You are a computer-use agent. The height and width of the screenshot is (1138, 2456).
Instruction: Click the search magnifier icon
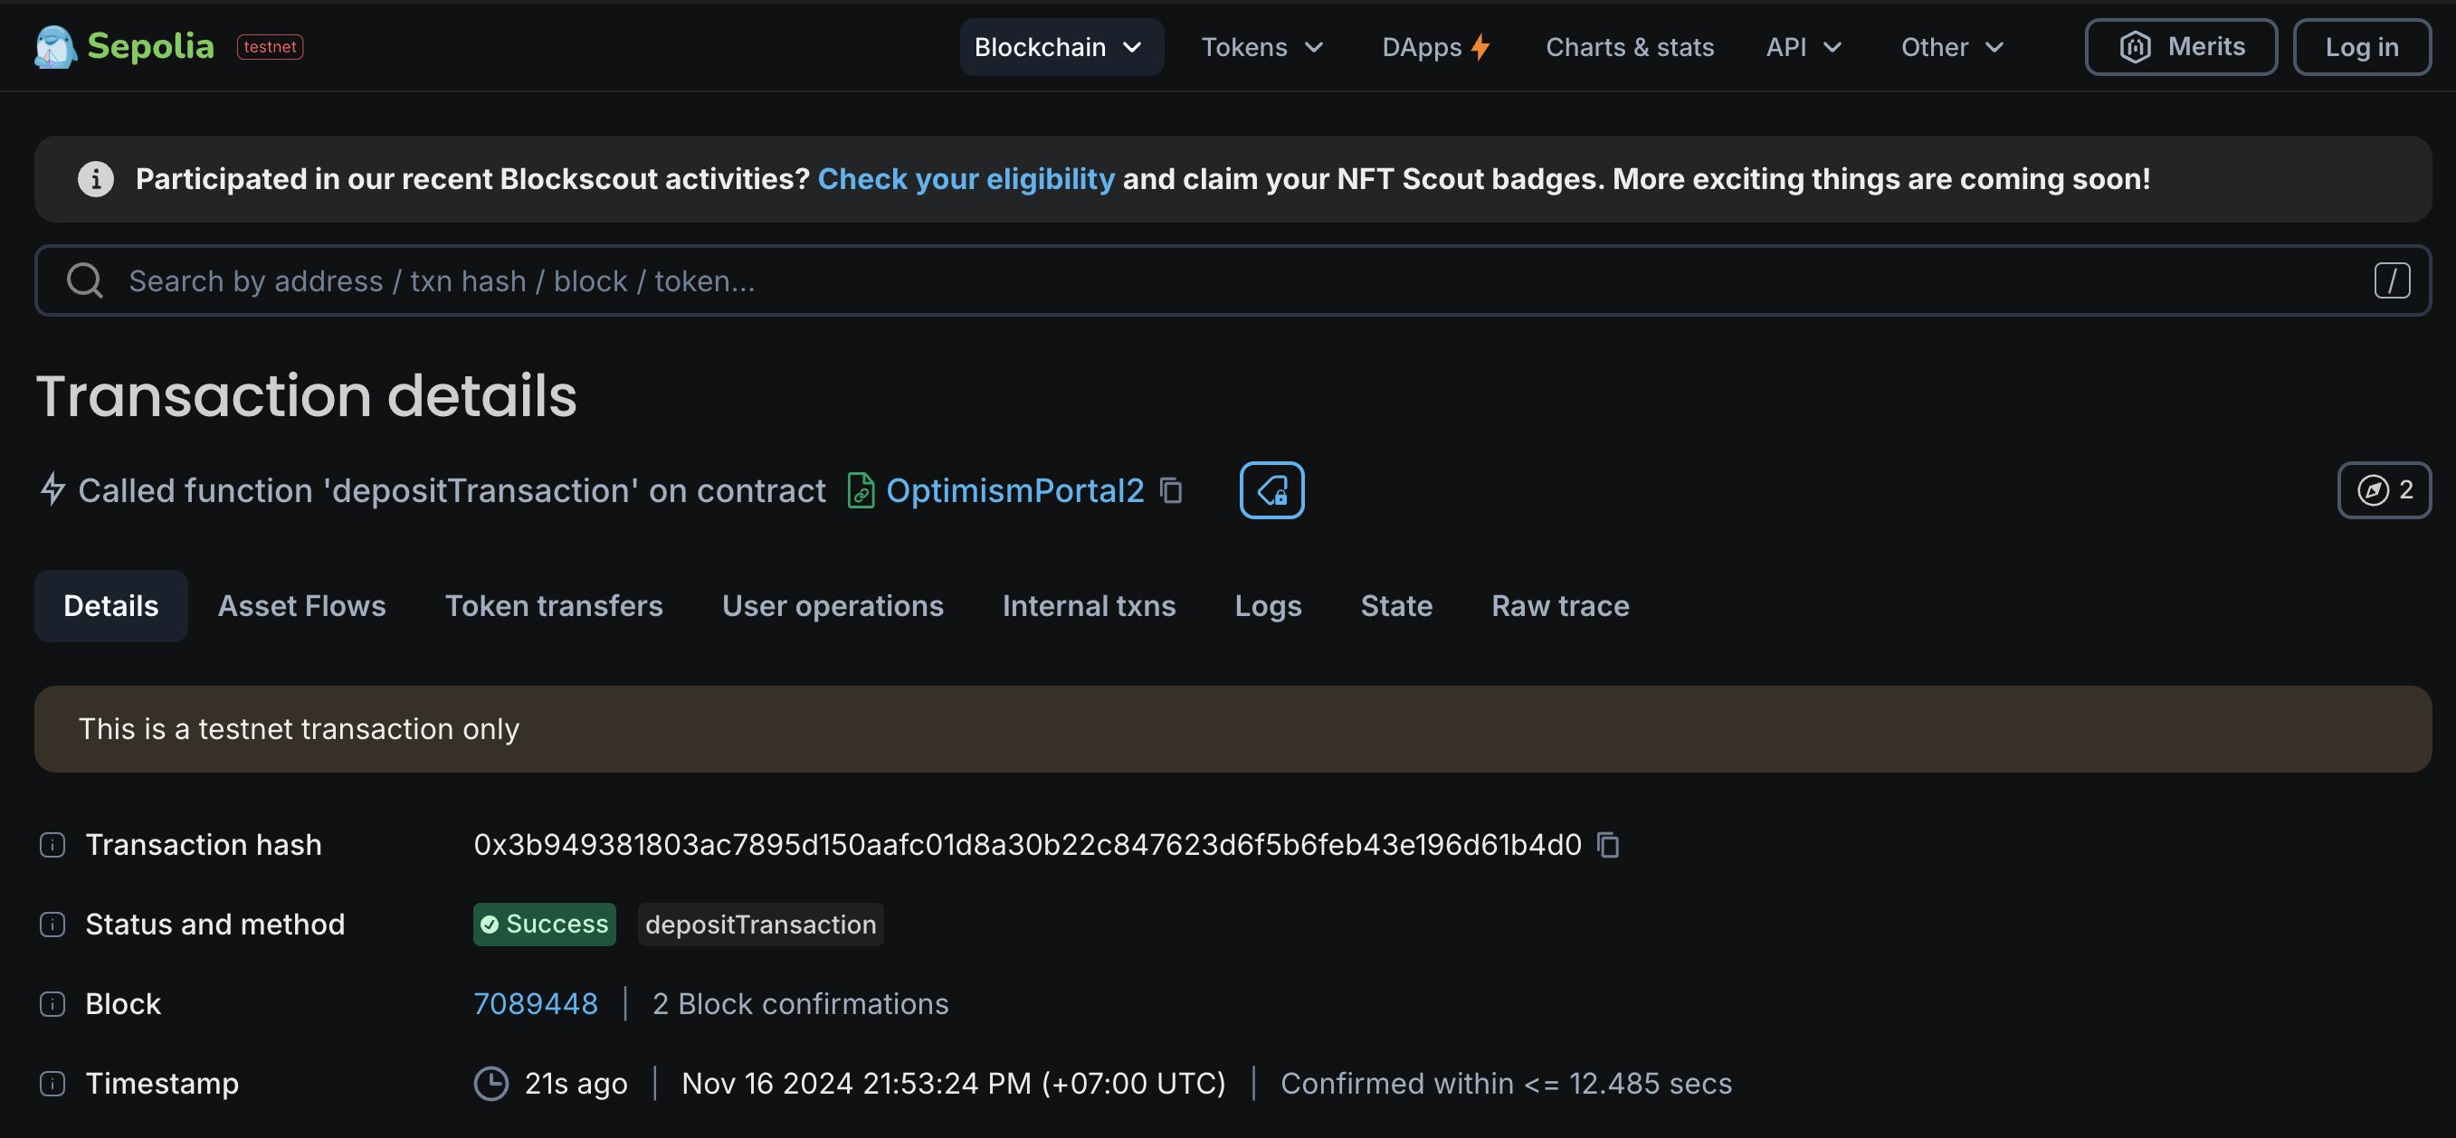tap(85, 280)
